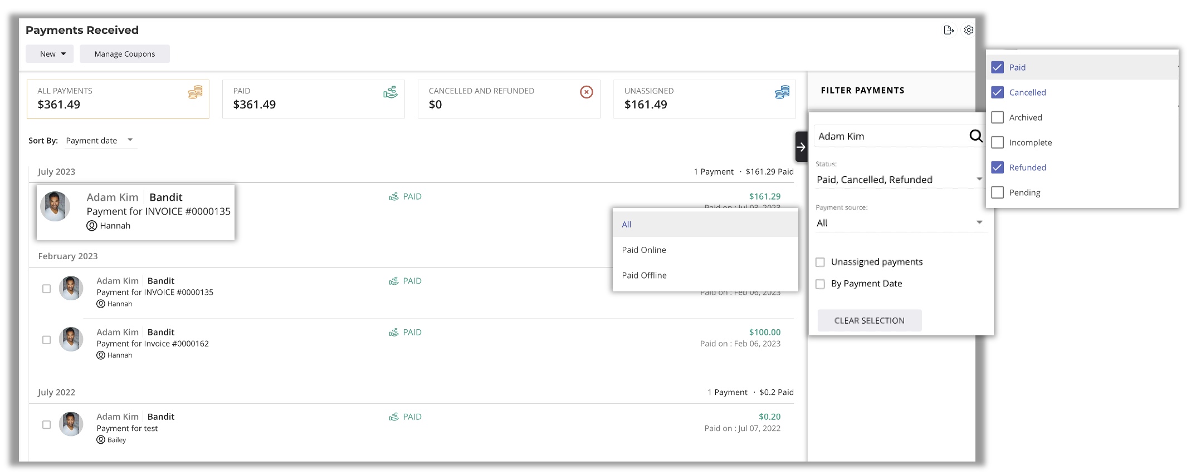This screenshot has height=476, width=1191.
Task: Collapse filter panel with the arrow button
Action: click(x=801, y=147)
